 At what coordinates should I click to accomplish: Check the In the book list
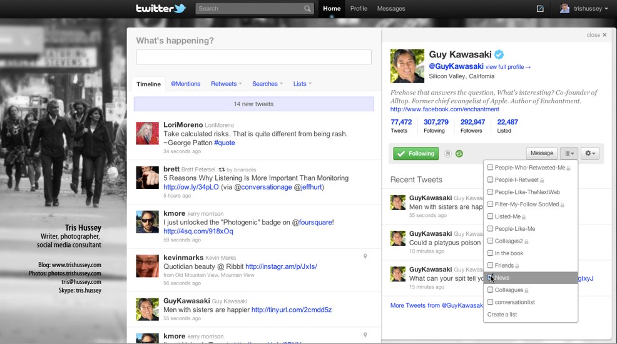(x=490, y=253)
